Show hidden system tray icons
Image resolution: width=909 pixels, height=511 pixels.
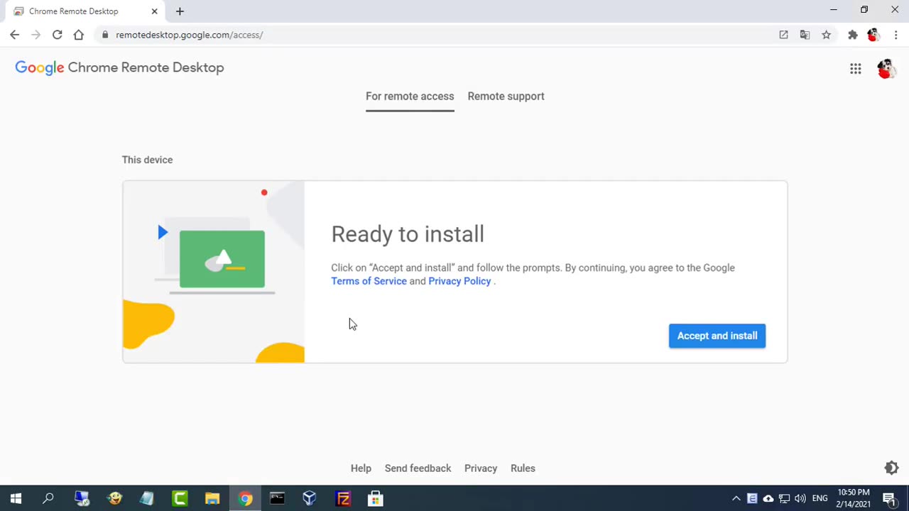[x=736, y=499]
